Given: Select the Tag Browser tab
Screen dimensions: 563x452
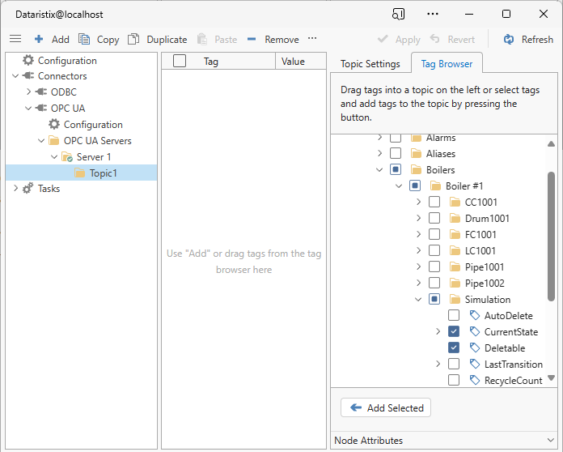Looking at the screenshot, I should 445,64.
